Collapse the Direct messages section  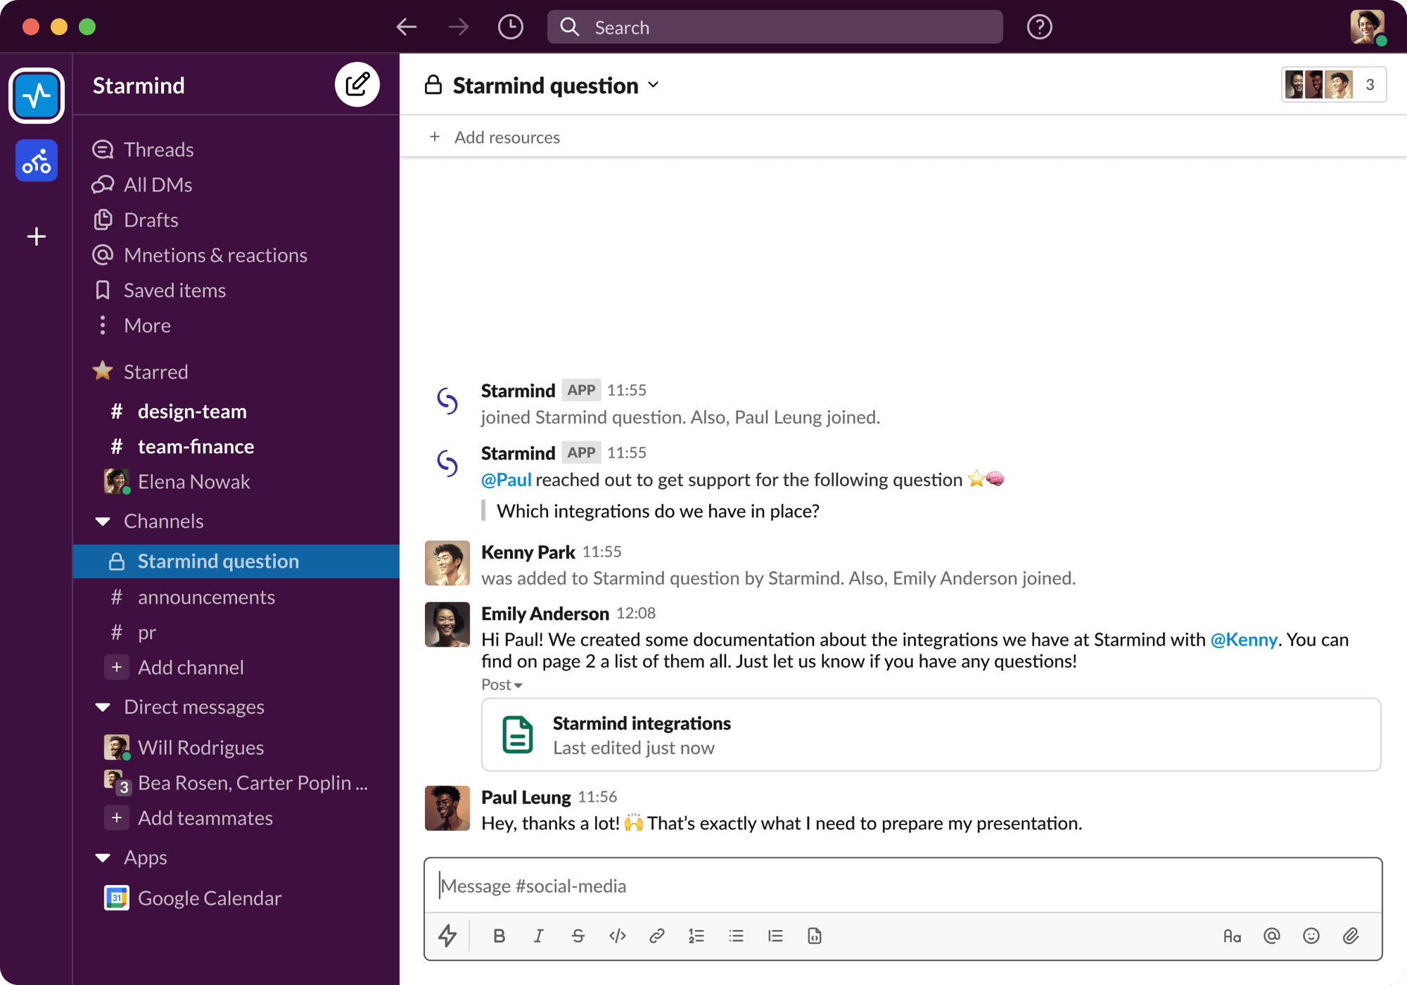tap(103, 707)
